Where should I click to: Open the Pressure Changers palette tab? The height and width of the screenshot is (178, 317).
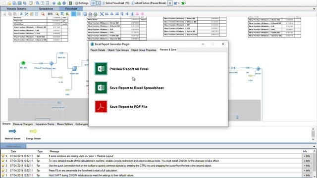(23, 124)
